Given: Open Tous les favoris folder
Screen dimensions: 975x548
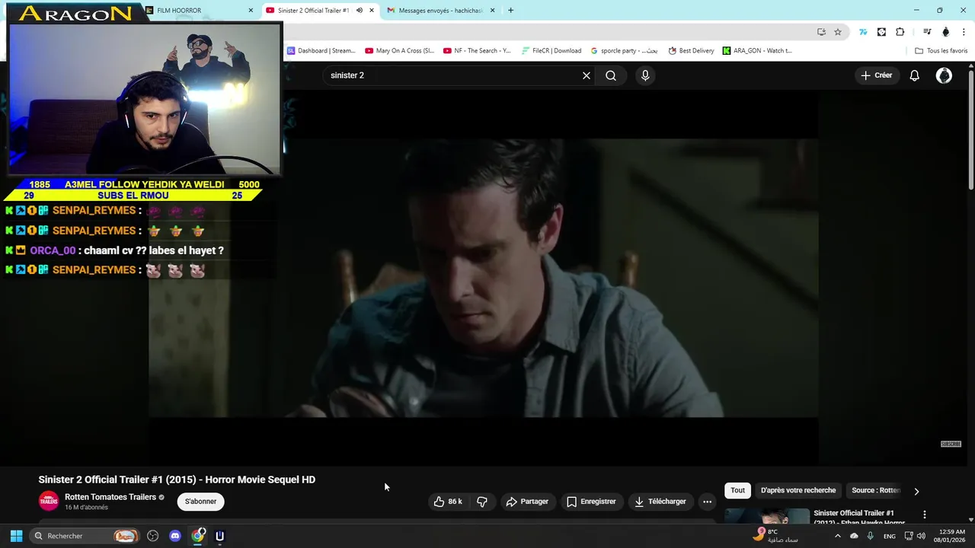Looking at the screenshot, I should click(941, 51).
